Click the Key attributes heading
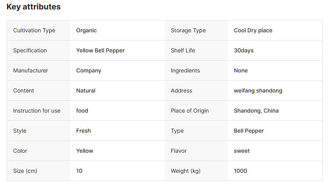334x185 pixels. [33, 7]
